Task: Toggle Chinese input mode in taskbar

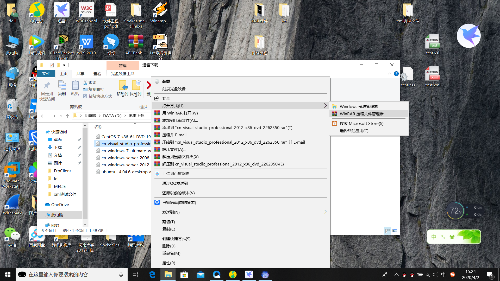Action: point(443,274)
